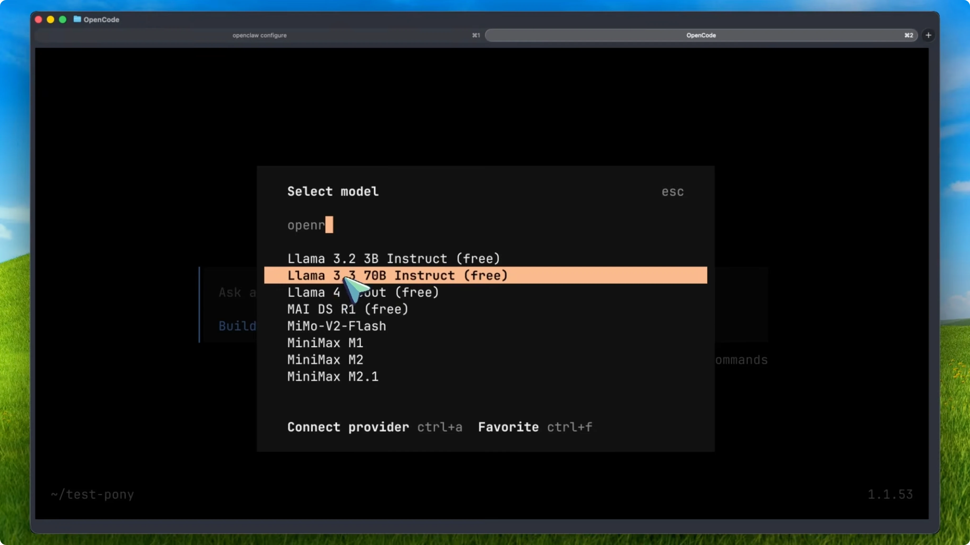
Task: Click esc to dismiss the model selector
Action: [672, 191]
